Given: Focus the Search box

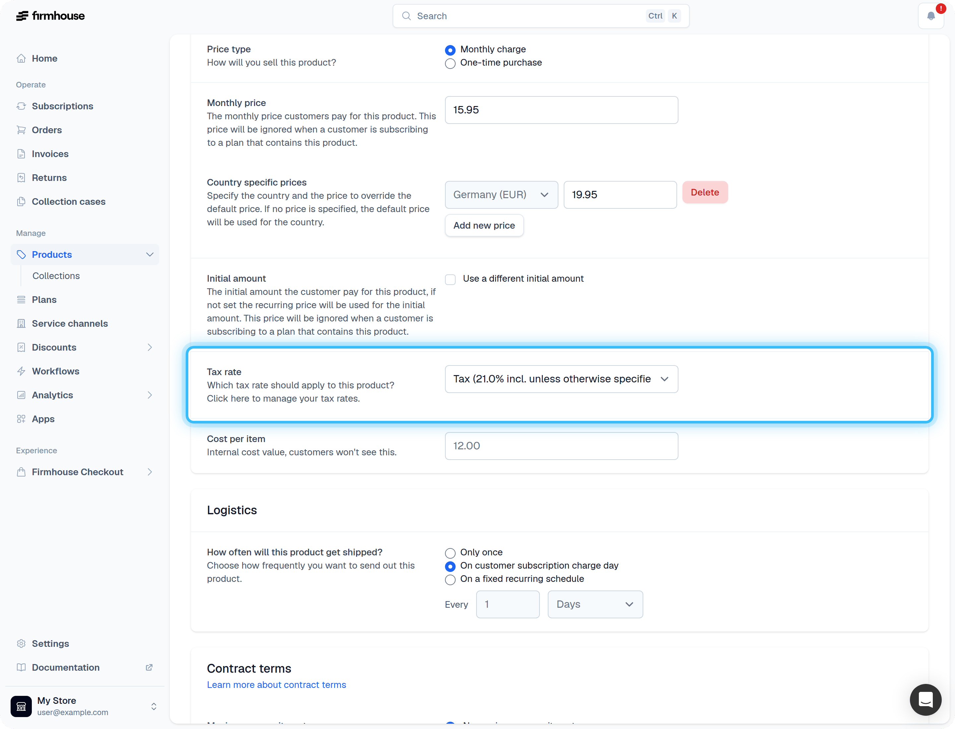Looking at the screenshot, I should pos(541,16).
